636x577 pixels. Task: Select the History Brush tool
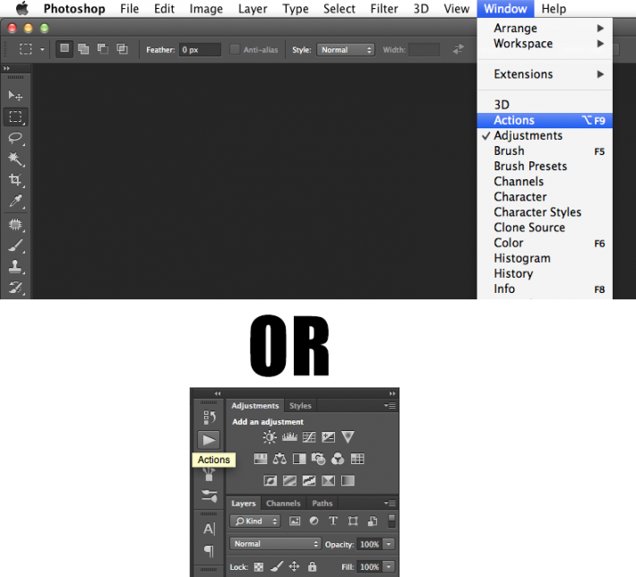pyautogui.click(x=15, y=288)
